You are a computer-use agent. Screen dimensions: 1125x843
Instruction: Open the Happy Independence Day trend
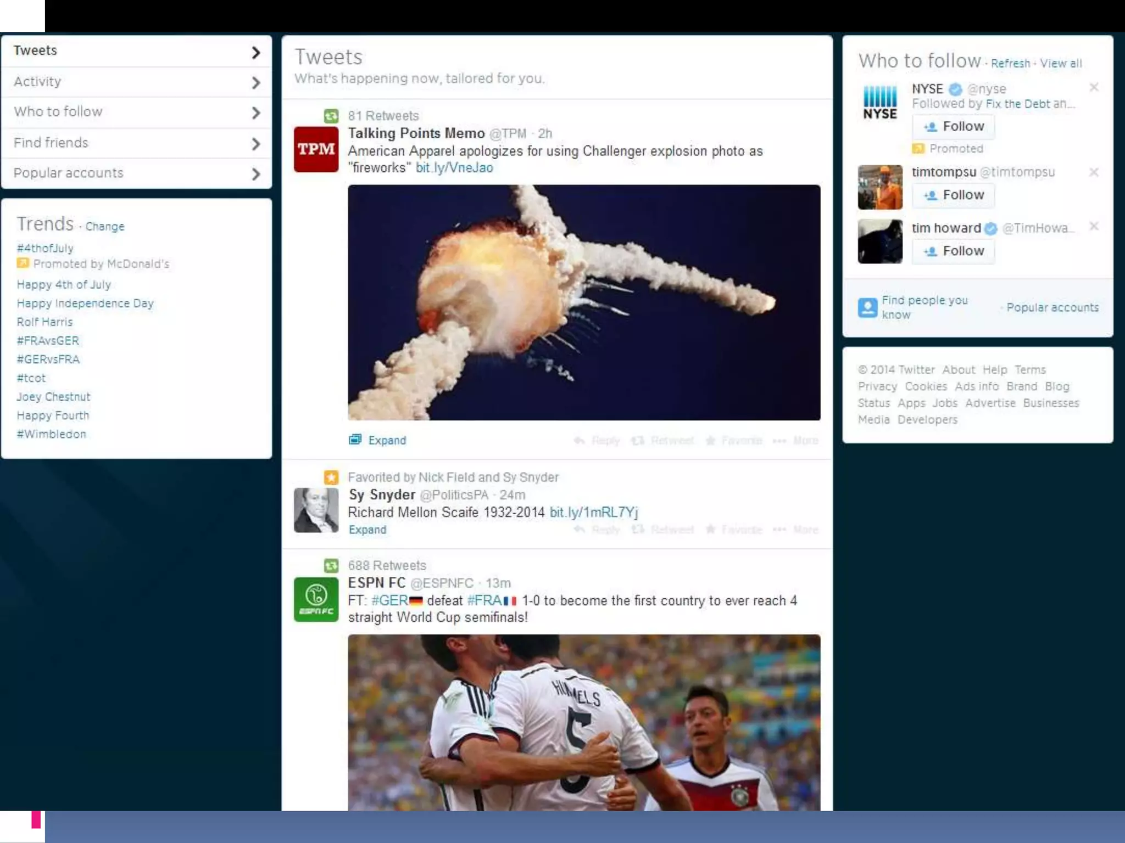(85, 303)
